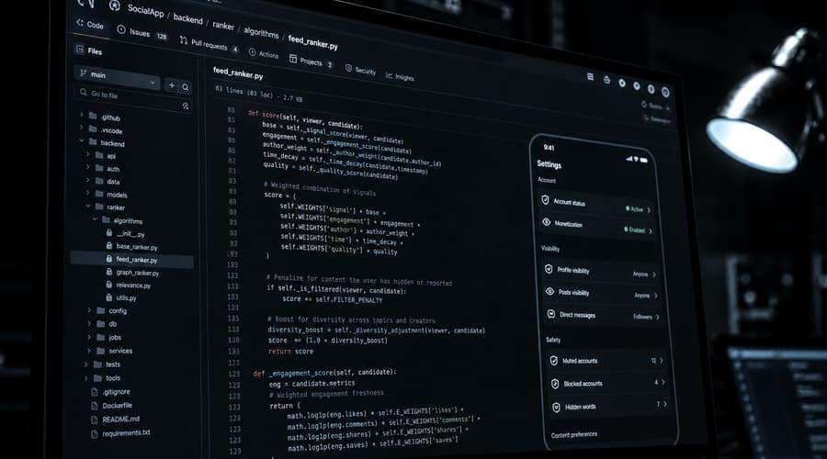This screenshot has width=827, height=459.
Task: Open Direct messages setting
Action: click(604, 315)
